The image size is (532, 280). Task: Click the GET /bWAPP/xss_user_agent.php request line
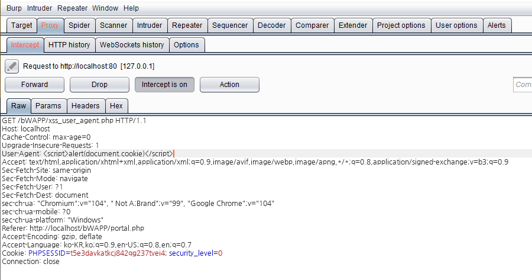(x=74, y=121)
